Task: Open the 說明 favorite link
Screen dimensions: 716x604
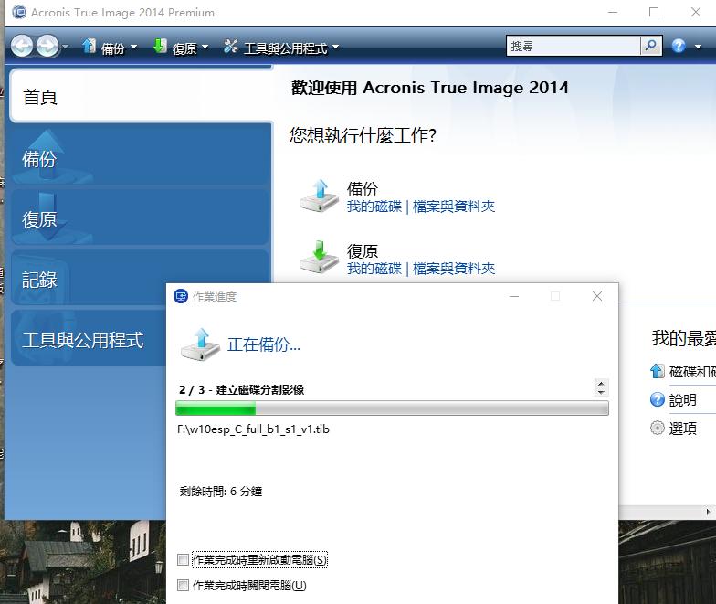Action: pyautogui.click(x=683, y=400)
